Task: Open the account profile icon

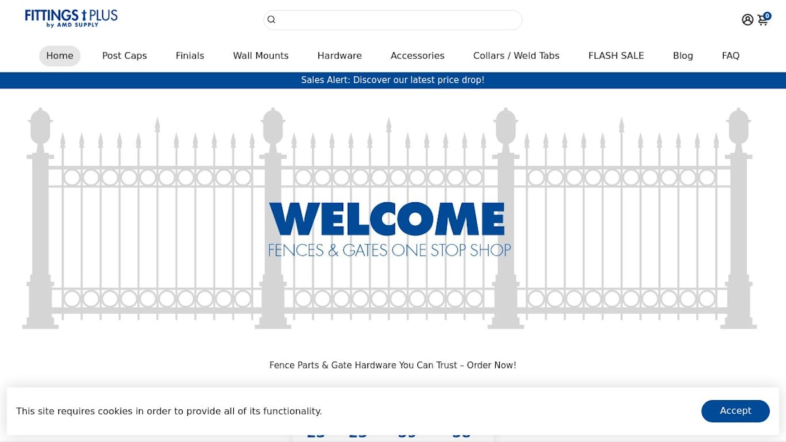Action: tap(747, 20)
